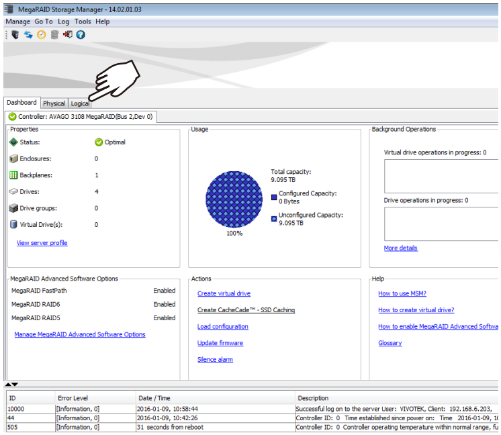Click the Date / Time column header
This screenshot has height=435, width=501.
point(216,398)
